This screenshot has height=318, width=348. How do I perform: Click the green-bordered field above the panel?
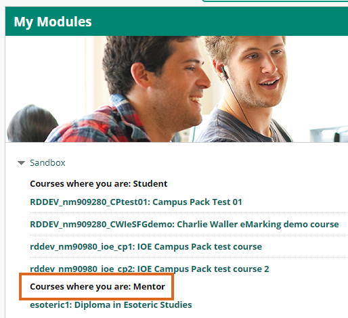pos(276,1)
